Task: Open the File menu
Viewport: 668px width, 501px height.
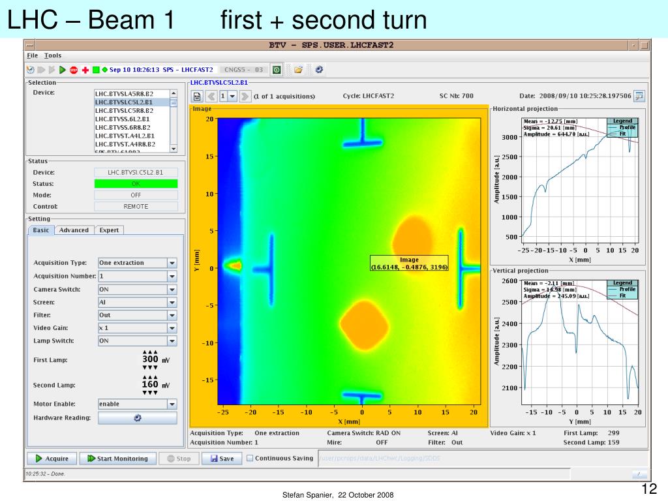Action: tap(33, 55)
